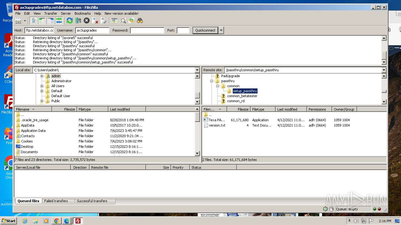401x225 pixels.
Task: Toggle transfer queue display
Action: tap(59, 21)
